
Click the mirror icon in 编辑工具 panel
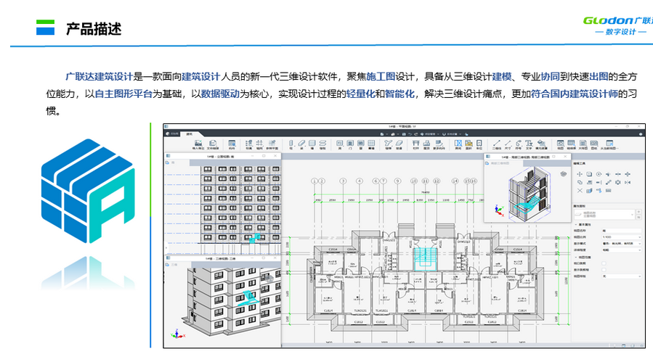click(x=628, y=182)
